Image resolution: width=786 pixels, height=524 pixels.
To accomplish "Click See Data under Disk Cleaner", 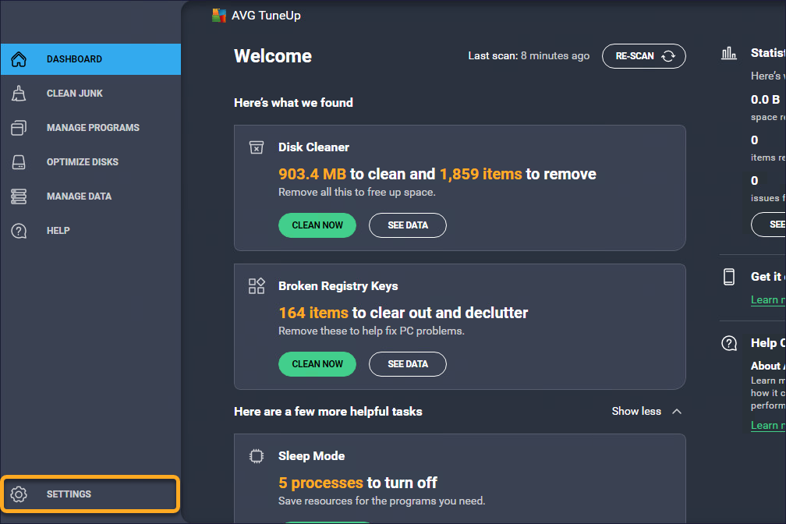I will click(408, 225).
